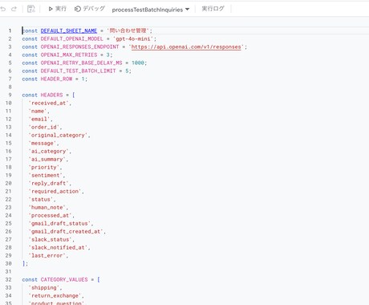
Task: Click the 'message' string
Action: 43,143
